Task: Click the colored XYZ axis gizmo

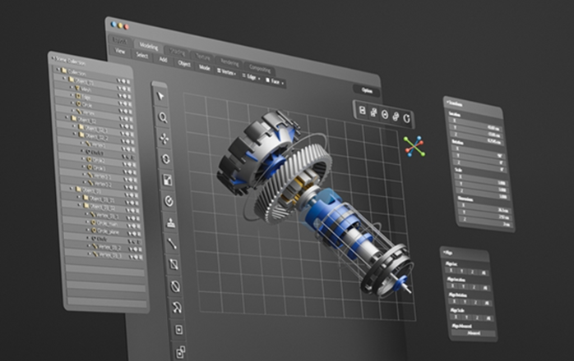Action: point(414,146)
